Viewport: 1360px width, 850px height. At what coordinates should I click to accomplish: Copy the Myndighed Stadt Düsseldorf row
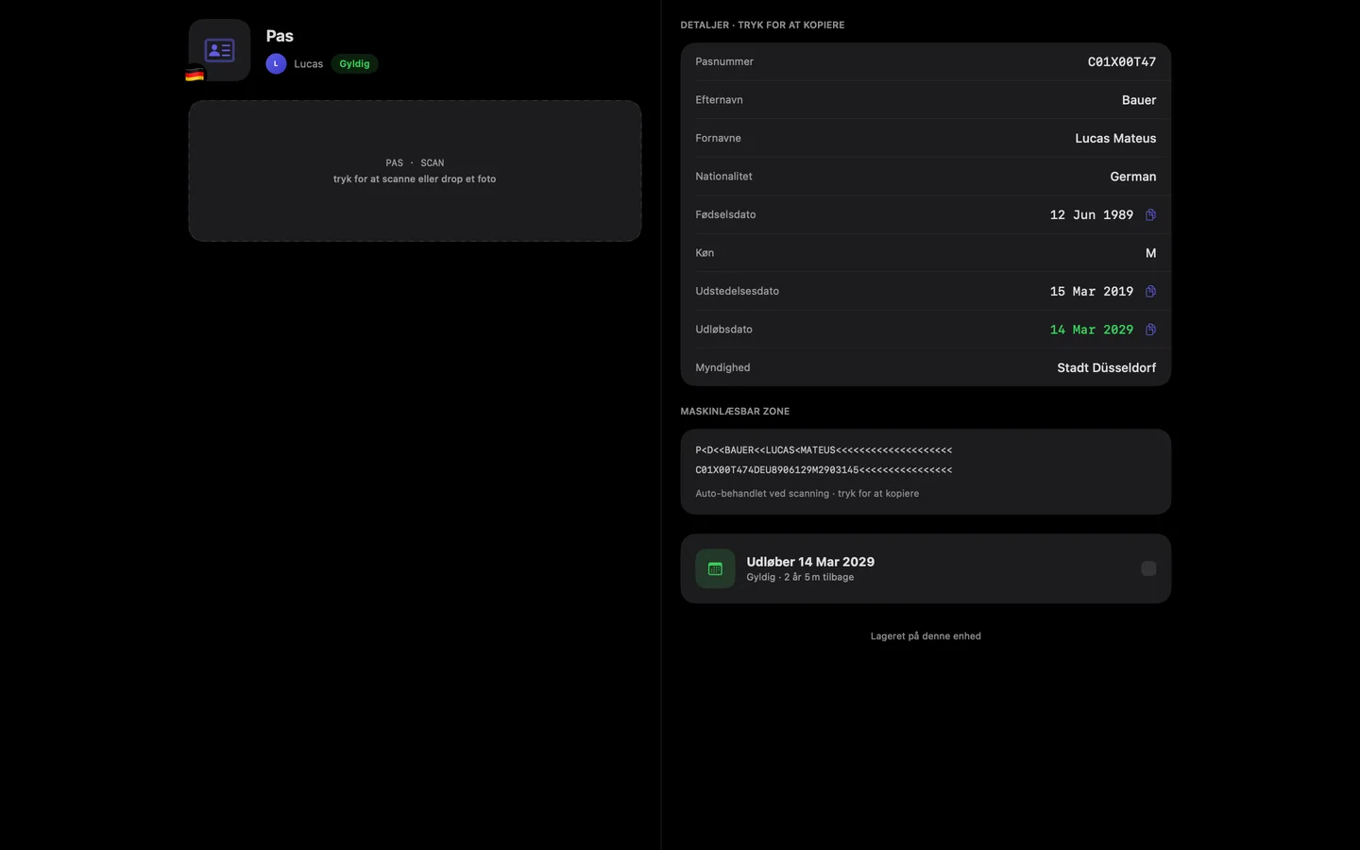click(926, 367)
